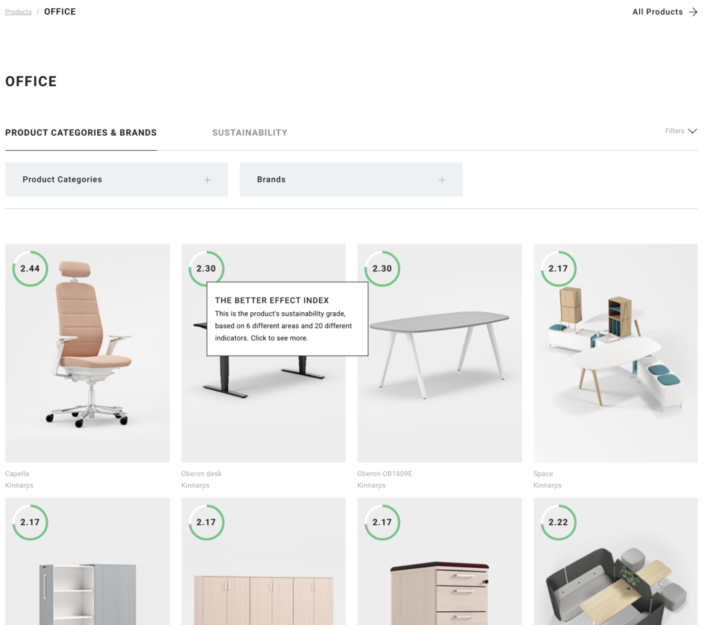
Task: Open the 2.30 index badge on Oberon desk
Action: point(206,269)
